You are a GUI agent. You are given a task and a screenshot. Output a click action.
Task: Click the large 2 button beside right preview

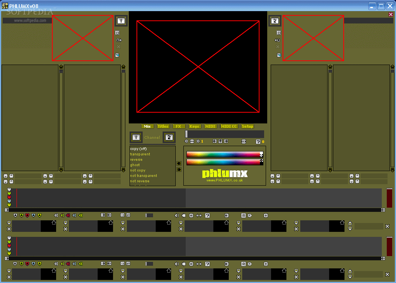275,21
